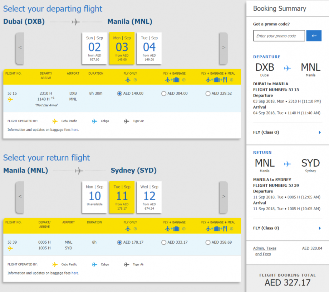
Task: Click the blue Cebgo plane icon in departing legend
Action: coord(94,121)
